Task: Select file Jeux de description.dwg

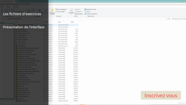Action: [x=24, y=67]
